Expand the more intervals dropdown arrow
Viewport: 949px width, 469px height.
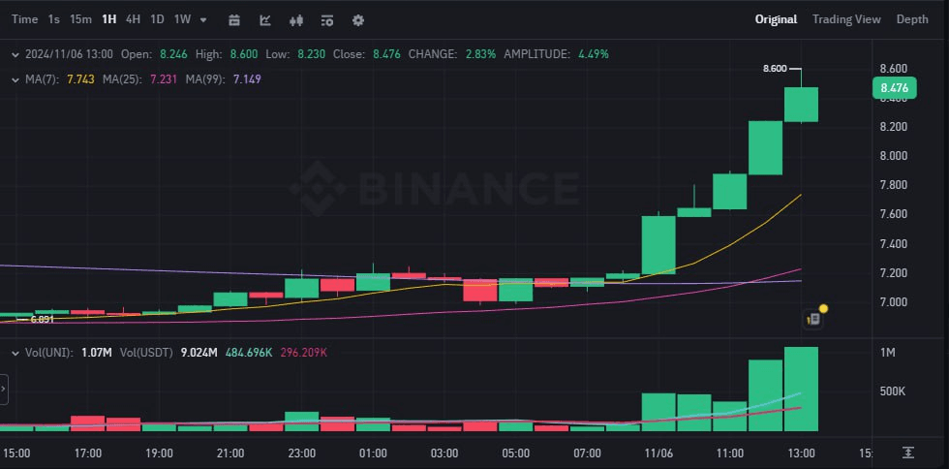[x=202, y=19]
